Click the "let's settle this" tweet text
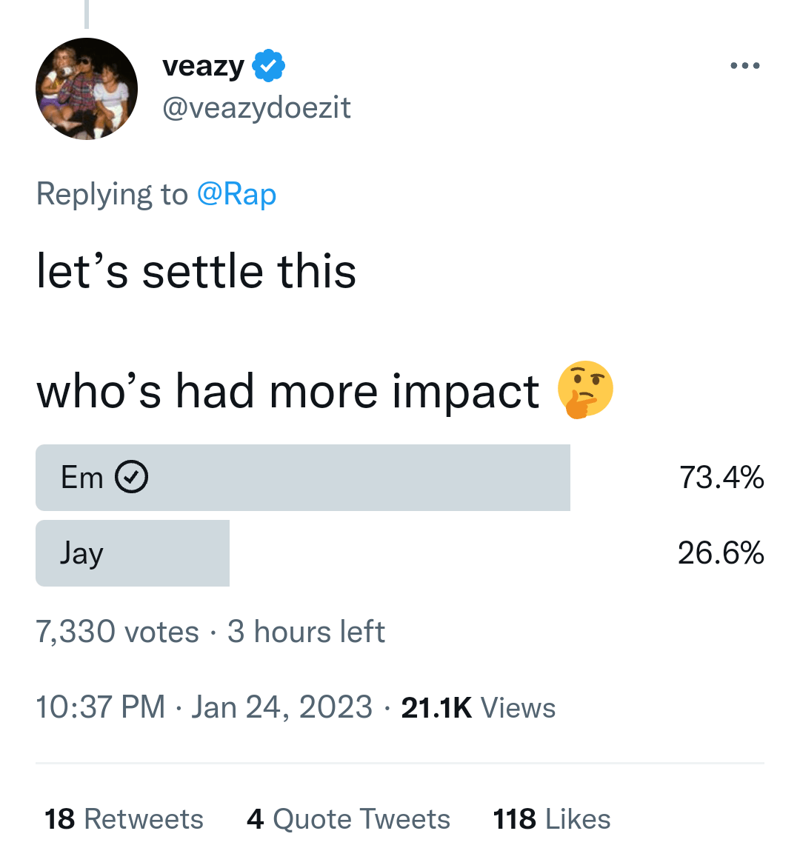This screenshot has width=800, height=848. [x=196, y=271]
